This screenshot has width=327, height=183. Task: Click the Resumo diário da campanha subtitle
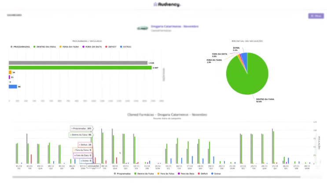(167, 118)
